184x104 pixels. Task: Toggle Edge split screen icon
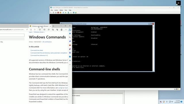click(x=44, y=29)
